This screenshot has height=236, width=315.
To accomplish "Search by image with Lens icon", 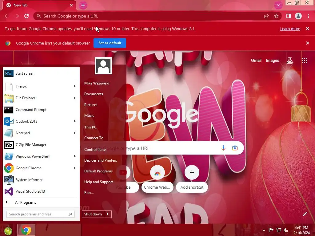I will pos(235,148).
